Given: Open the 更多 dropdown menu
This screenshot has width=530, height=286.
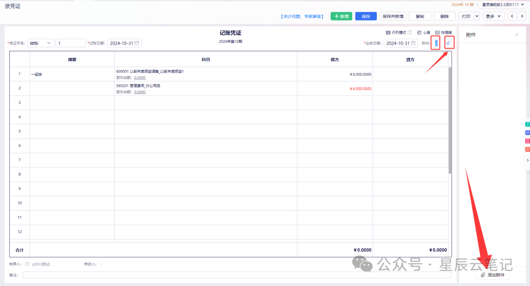Looking at the screenshot, I should point(493,16).
